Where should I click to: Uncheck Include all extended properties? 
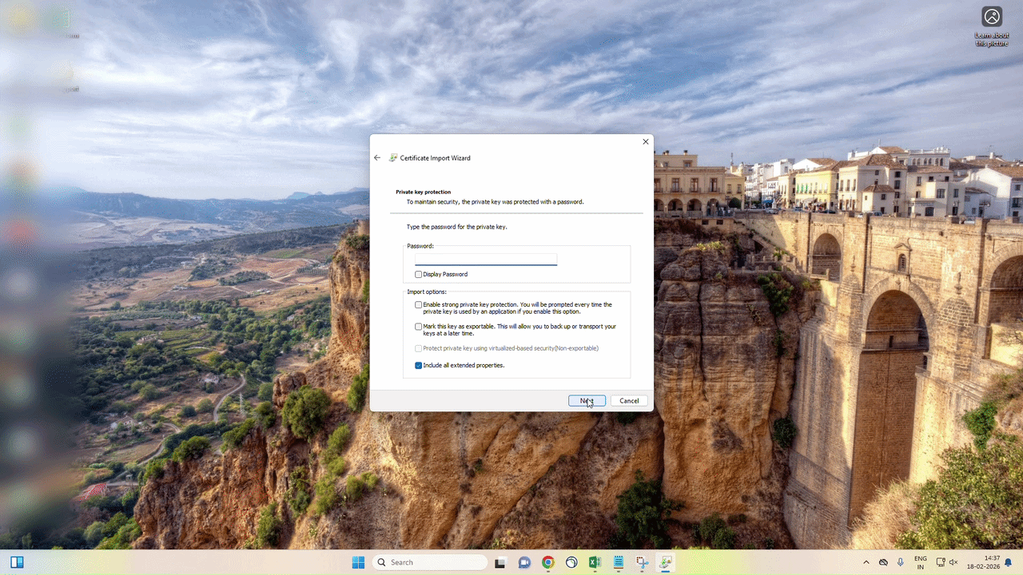[x=418, y=365]
